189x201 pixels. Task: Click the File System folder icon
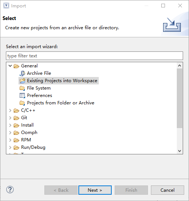point(22,88)
